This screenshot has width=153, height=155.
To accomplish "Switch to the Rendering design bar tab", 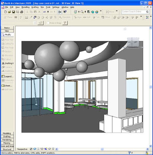I will click(7, 140).
